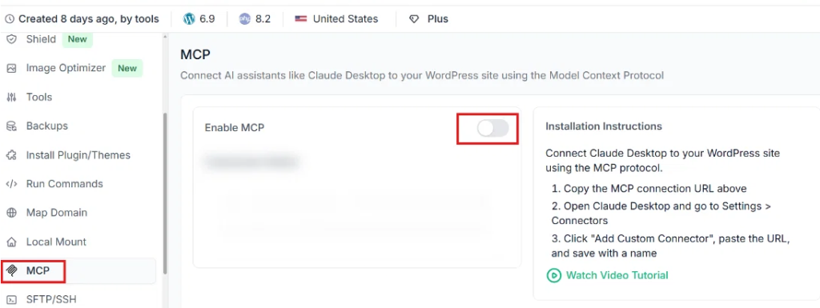Click the New badge beside Shield

click(x=78, y=39)
